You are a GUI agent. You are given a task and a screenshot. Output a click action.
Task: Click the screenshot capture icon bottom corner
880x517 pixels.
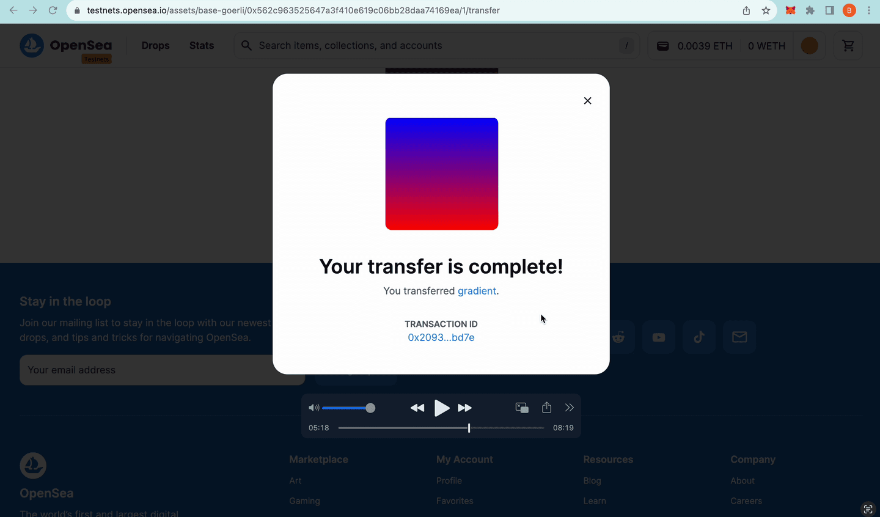[x=868, y=509]
